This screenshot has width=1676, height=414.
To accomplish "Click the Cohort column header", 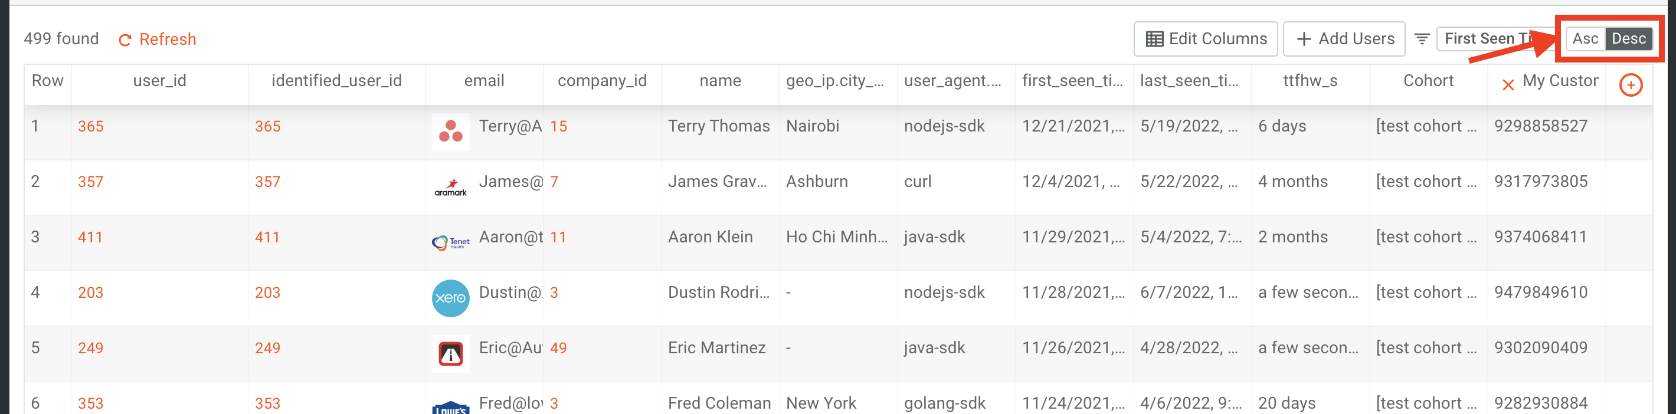I will [x=1428, y=81].
